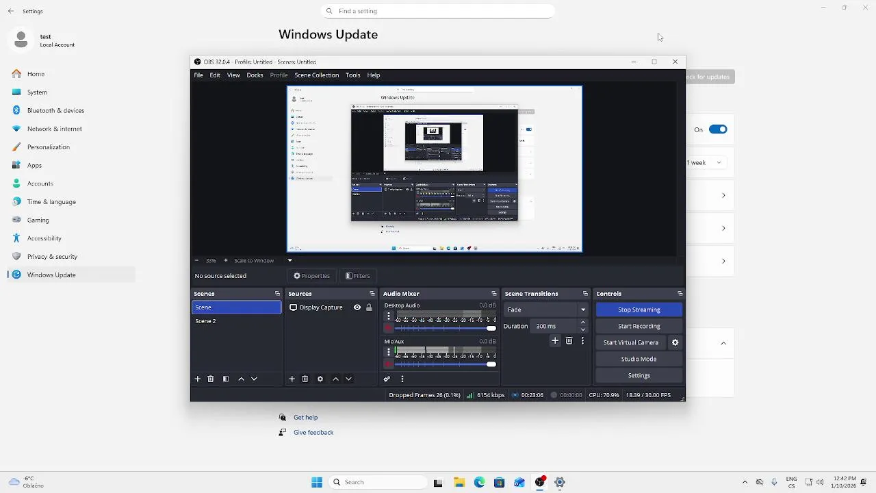Open virtual camera settings gear

click(x=675, y=342)
